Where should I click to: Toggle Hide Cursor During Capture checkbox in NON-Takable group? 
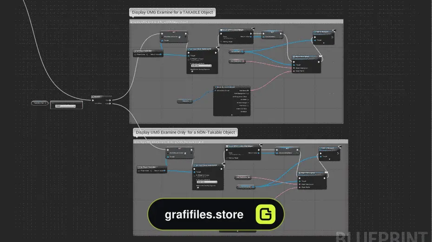(198, 188)
